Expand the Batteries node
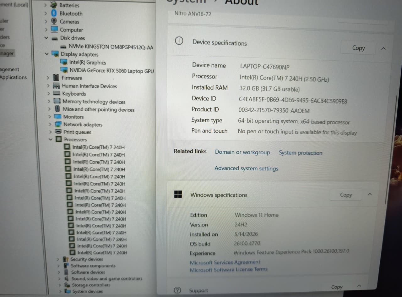Screen dimensions: 402x297 point(45,5)
